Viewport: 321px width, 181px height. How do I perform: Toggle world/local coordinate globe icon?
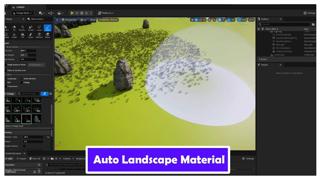pyautogui.click(x=210, y=20)
